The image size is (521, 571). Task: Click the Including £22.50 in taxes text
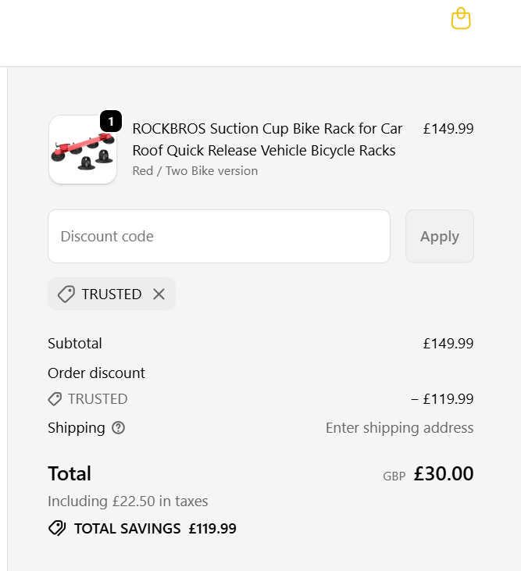[x=128, y=501]
